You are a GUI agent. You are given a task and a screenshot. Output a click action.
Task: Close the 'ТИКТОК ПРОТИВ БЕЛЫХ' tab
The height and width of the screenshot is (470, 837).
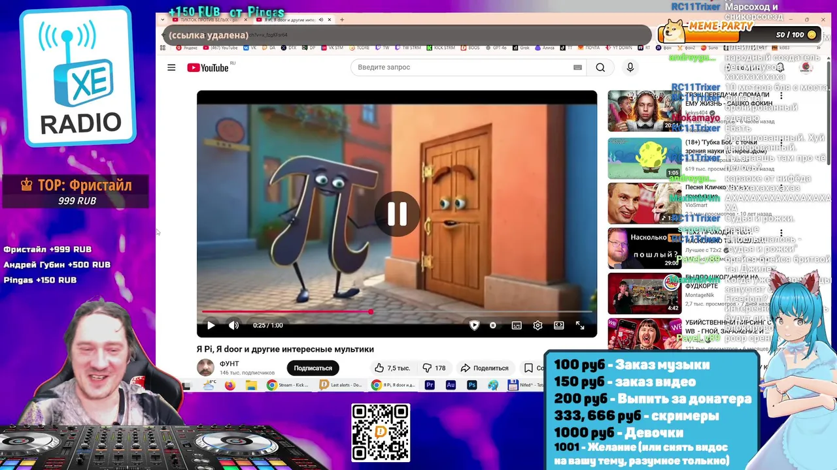click(x=245, y=20)
